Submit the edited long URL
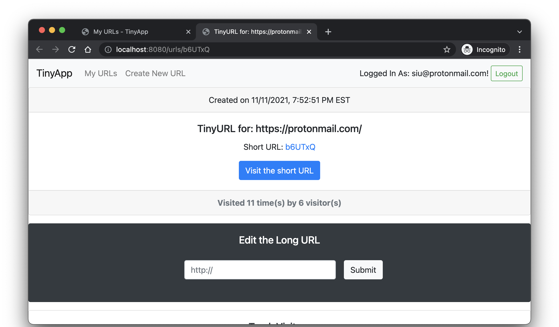559x327 pixels. [x=363, y=270]
